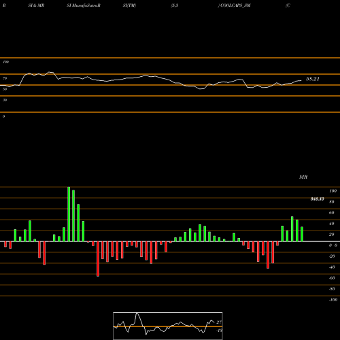Click the MR axis label -20
340x340 pixels.
(332, 256)
